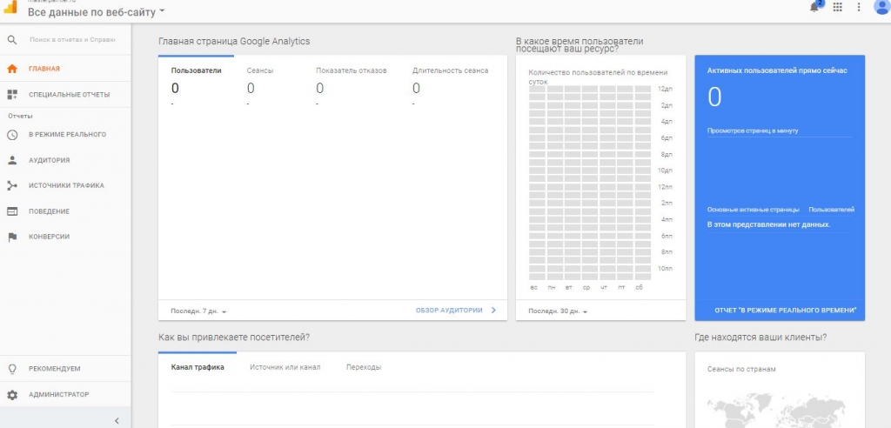This screenshot has width=891, height=428.
Task: Expand ИСТОЧНИКИ ТРАФИКА reports section
Action: point(65,185)
